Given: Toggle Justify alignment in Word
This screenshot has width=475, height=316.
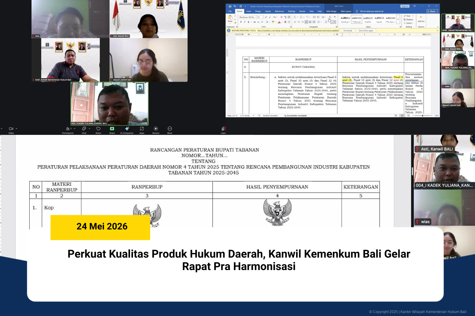Looking at the screenshot, I should (x=306, y=22).
